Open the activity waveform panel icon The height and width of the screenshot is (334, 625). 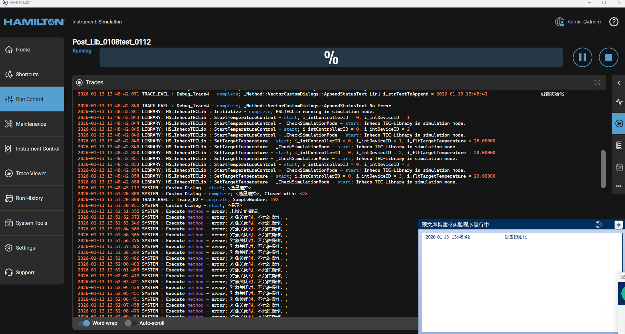(619, 102)
